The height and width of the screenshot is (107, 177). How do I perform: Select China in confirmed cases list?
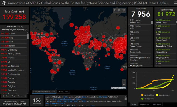[13, 33]
